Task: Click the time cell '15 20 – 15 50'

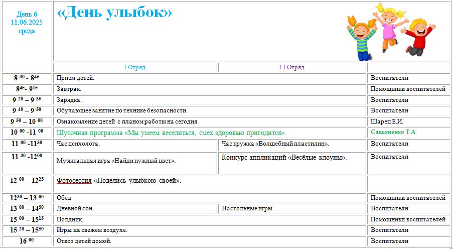Action: pyautogui.click(x=27, y=230)
